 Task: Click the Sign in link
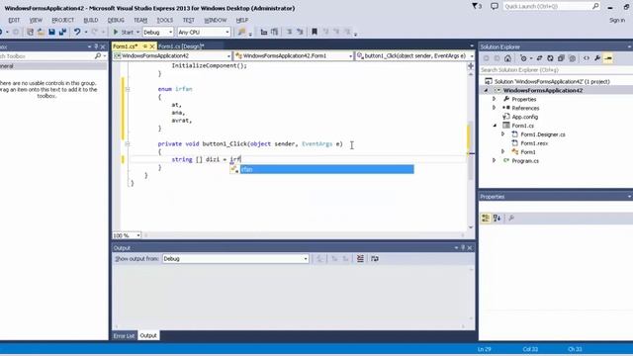617,20
